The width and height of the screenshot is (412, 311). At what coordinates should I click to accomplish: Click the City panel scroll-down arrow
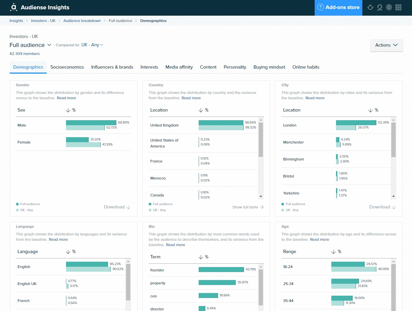click(394, 196)
